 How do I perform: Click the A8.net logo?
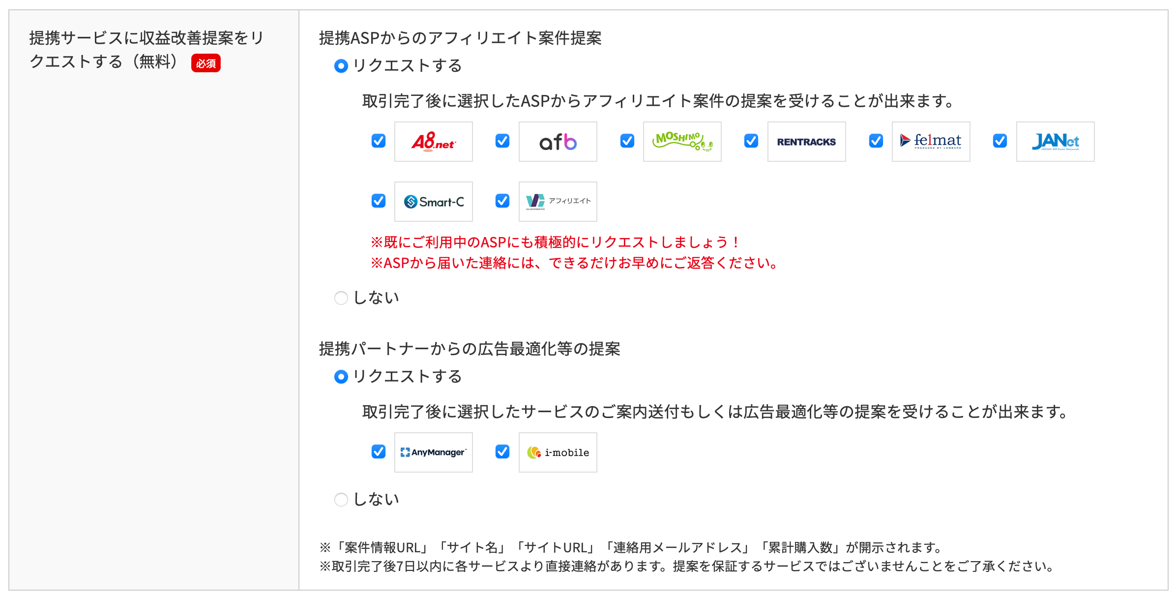click(x=433, y=142)
